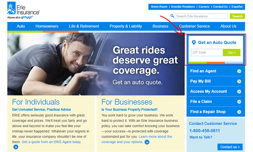Open the Auto menu
The width and height of the screenshot is (253, 152).
[21, 26]
